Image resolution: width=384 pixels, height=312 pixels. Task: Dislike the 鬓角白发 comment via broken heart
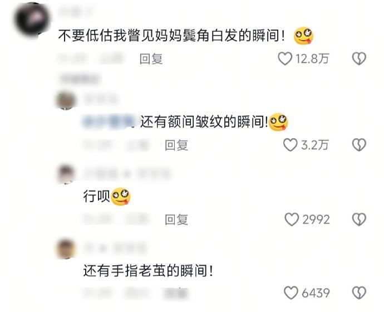(359, 58)
